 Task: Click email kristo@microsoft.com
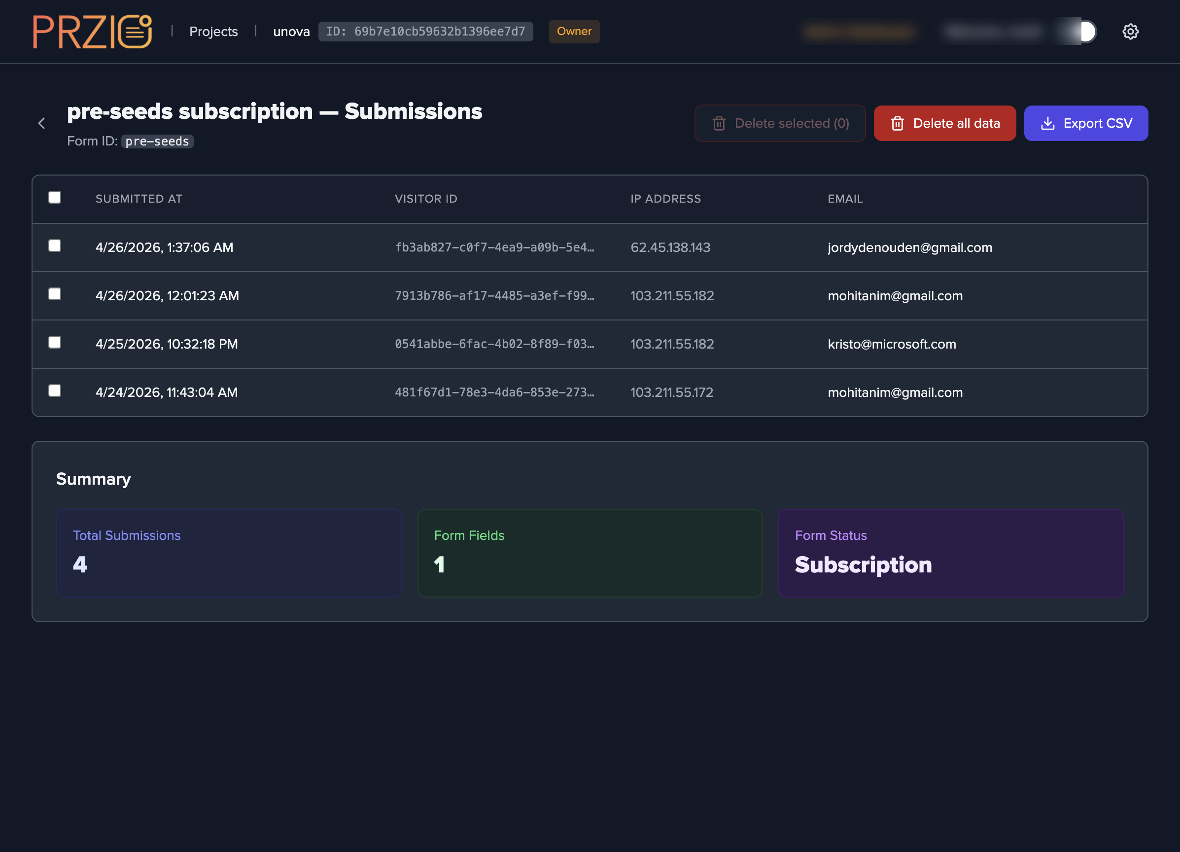pyautogui.click(x=892, y=345)
